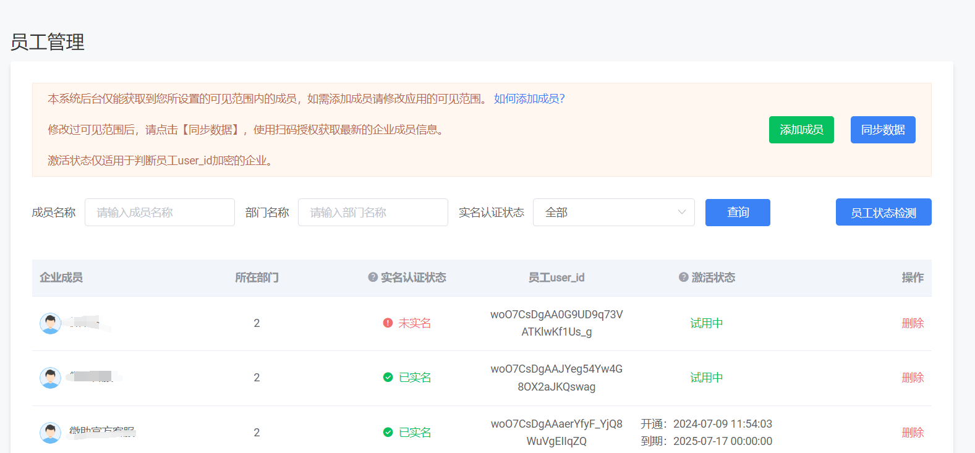
Task: Click the 操作 column header
Action: coord(913,277)
